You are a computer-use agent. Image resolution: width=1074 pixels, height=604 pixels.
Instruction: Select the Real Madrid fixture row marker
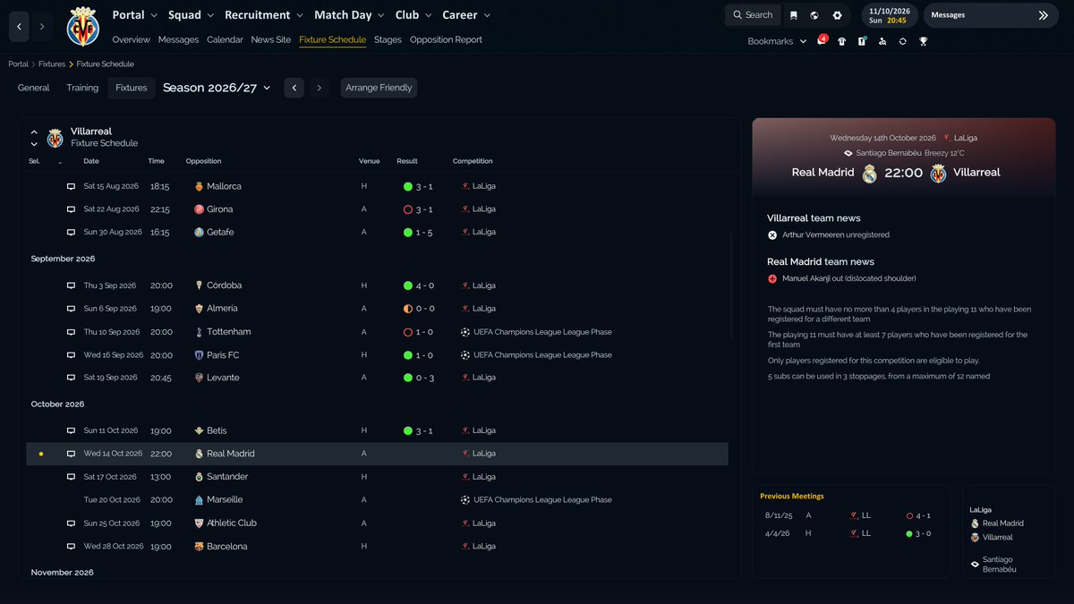40,454
